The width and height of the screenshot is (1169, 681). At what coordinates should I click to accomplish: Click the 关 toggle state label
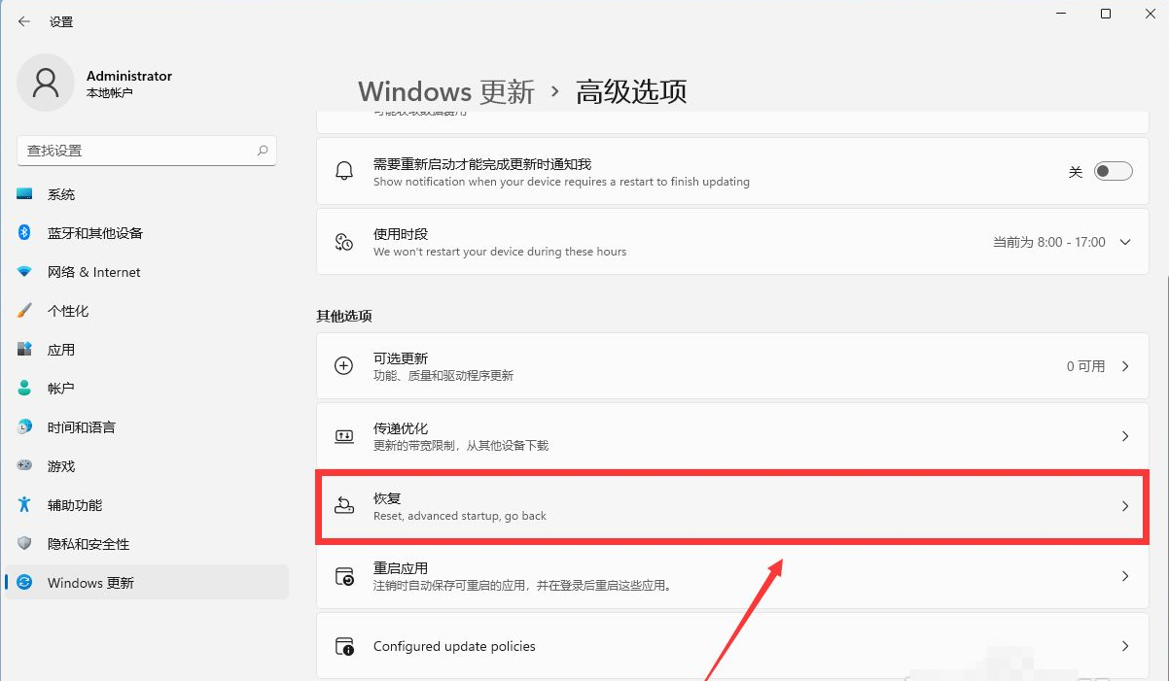(x=1076, y=172)
